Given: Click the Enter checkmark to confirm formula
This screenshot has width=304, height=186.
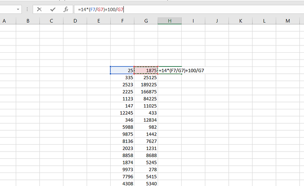Looking at the screenshot, I should coord(53,9).
